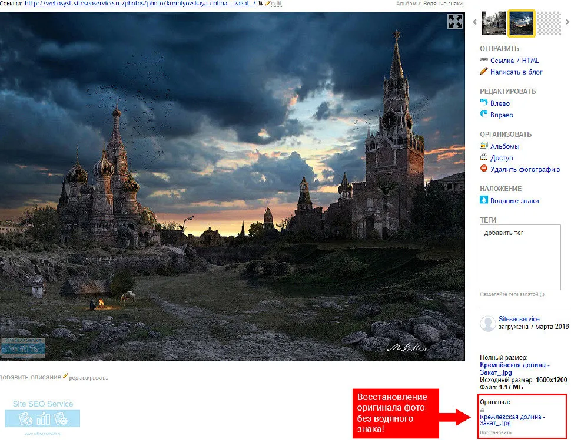
Task: Click the Site SEO Service logo below photo
Action: tap(42, 417)
